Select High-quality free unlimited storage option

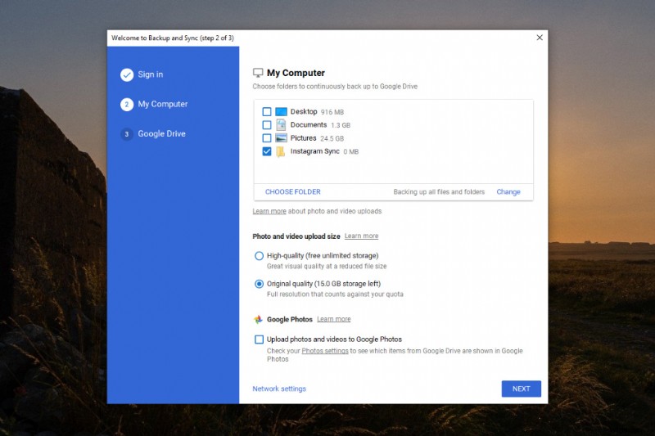point(260,256)
